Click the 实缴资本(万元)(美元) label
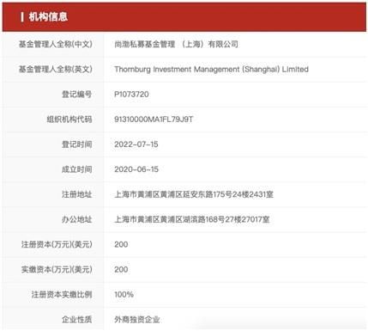Image resolution: width=368 pixels, height=331 pixels. pyautogui.click(x=57, y=269)
